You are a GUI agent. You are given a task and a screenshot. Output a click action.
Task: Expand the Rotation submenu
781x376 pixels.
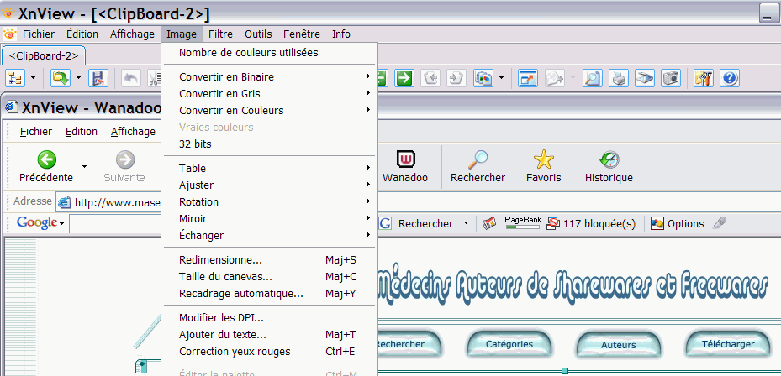click(270, 202)
